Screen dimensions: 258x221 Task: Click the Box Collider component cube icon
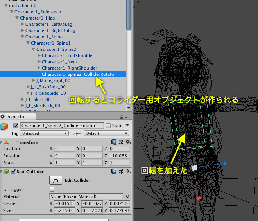[6, 171]
